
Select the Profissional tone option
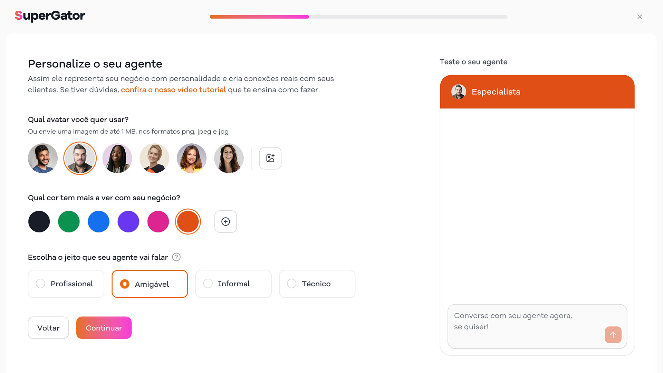pos(66,284)
